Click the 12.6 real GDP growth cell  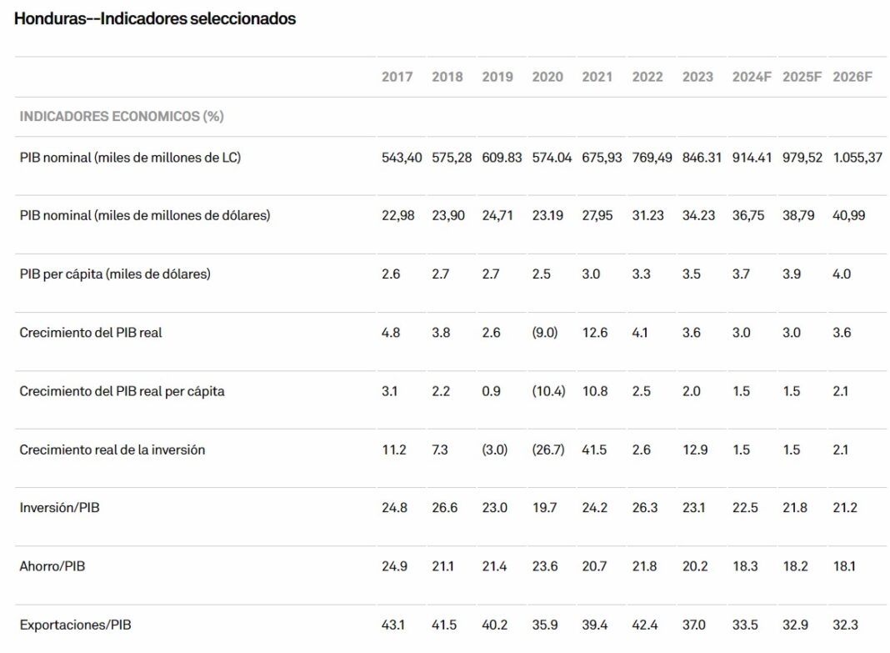[595, 332]
